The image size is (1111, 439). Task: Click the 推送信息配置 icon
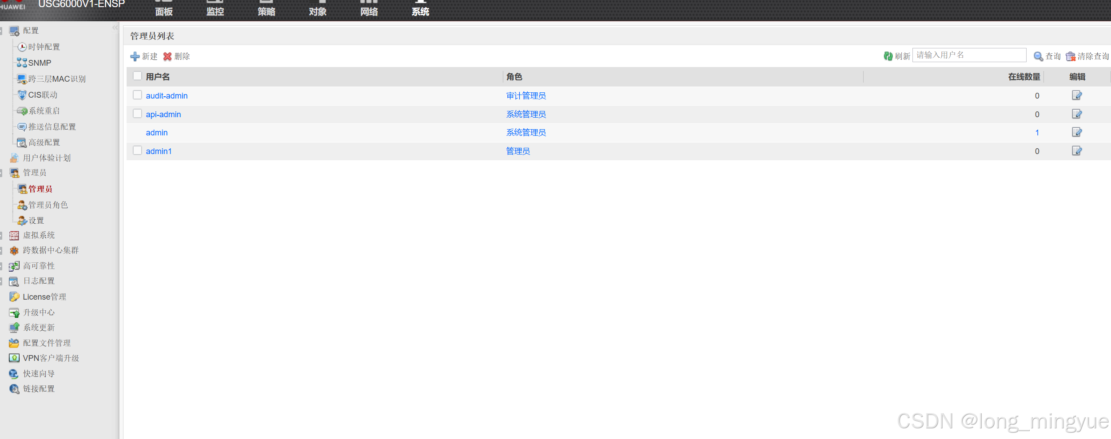[x=22, y=127]
